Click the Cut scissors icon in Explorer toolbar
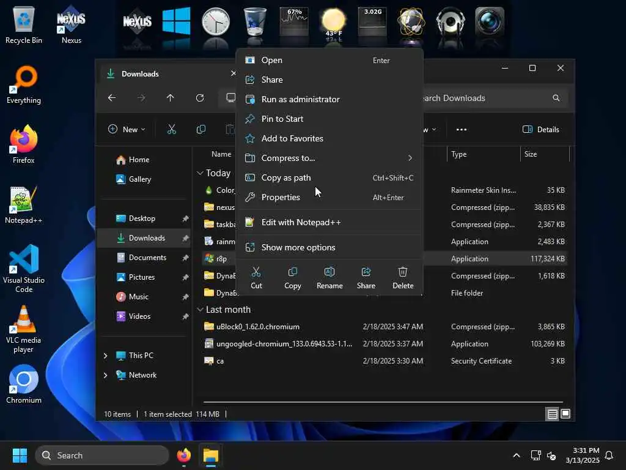Viewport: 626px width, 470px height. click(x=171, y=129)
